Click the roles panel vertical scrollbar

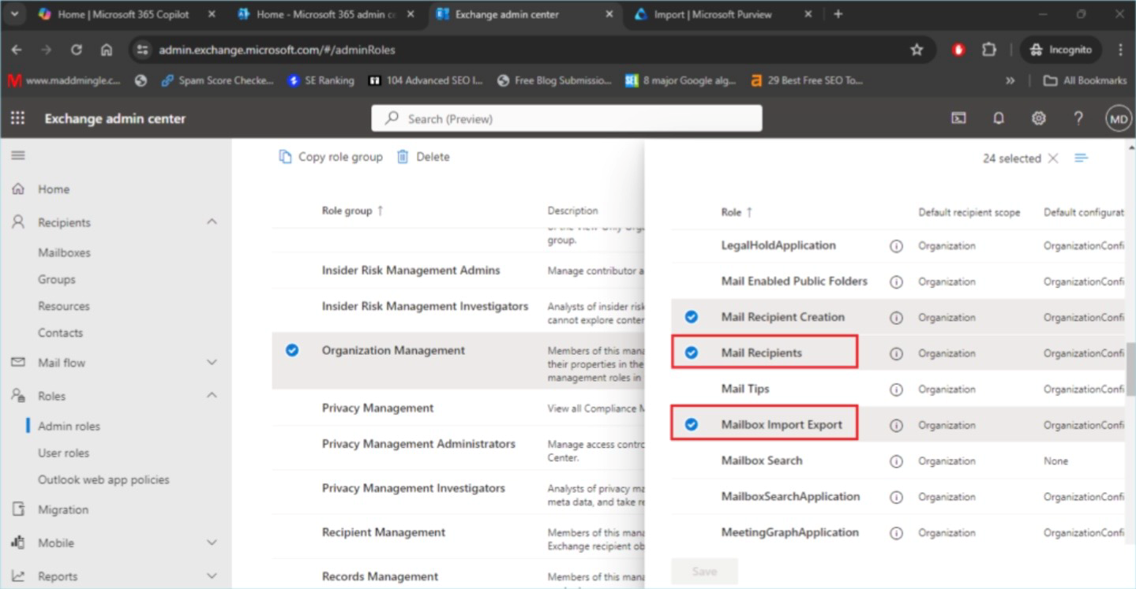[x=1130, y=371]
